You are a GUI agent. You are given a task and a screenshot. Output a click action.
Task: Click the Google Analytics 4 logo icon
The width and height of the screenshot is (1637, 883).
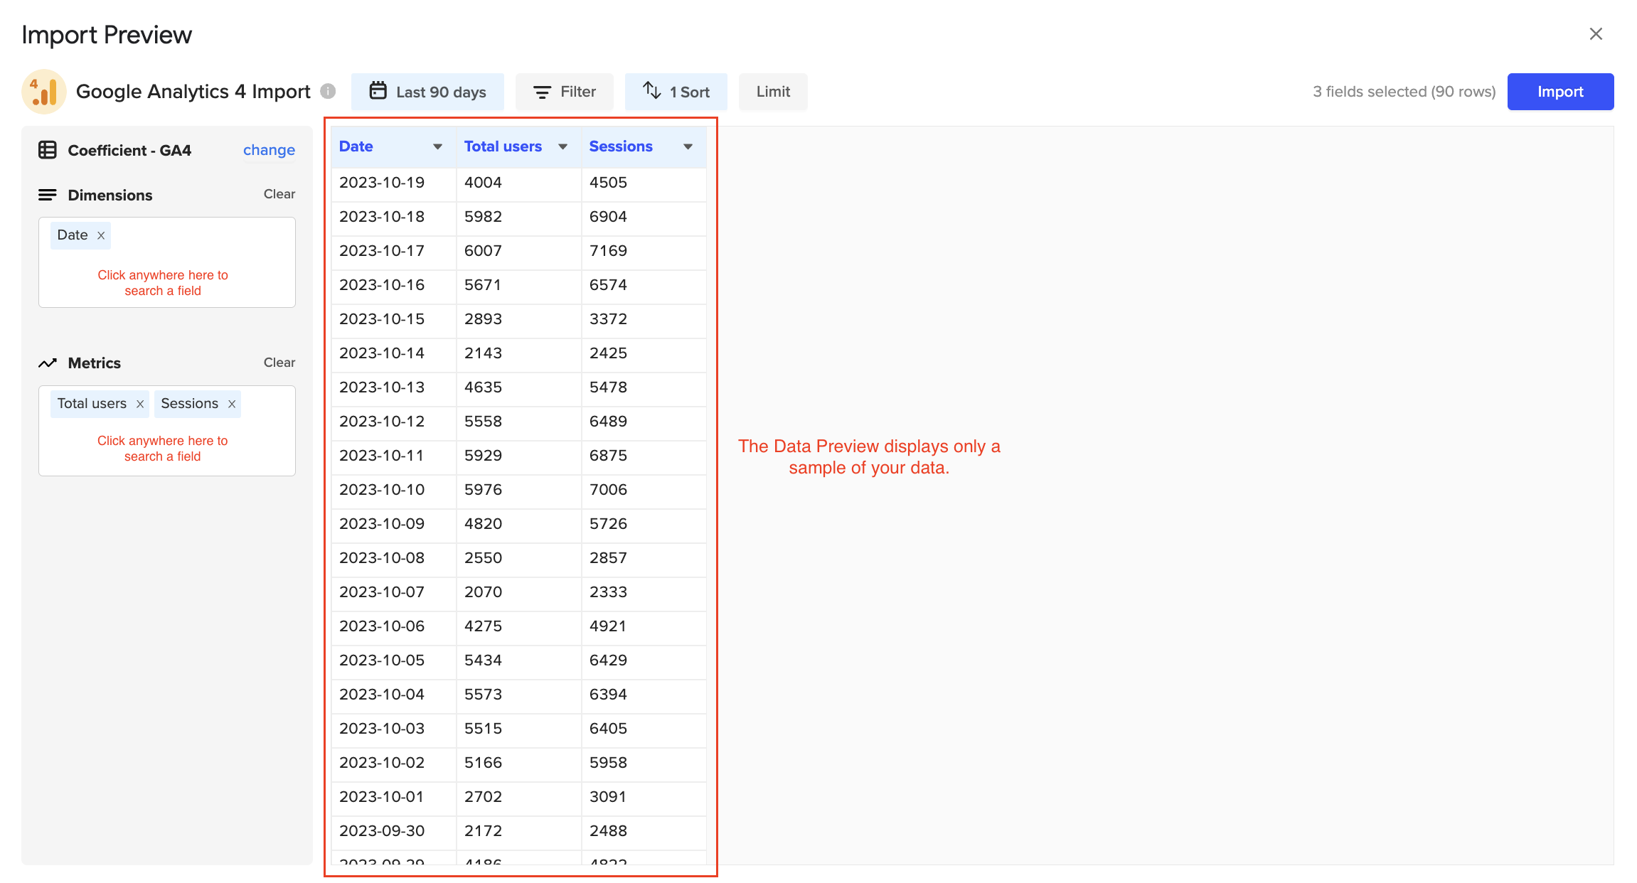click(44, 92)
